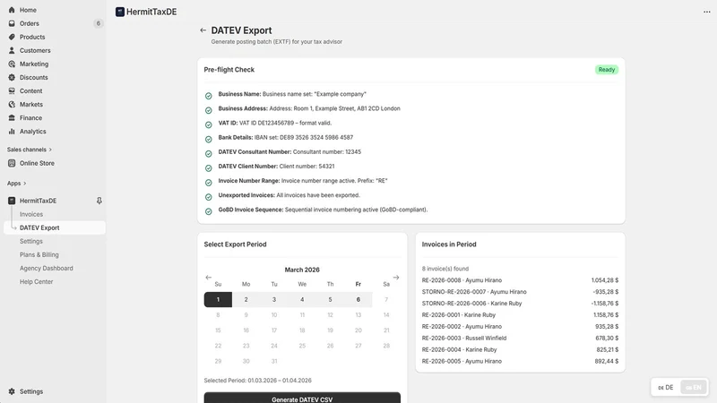
Task: Click the Content icon in sidebar
Action: point(12,91)
